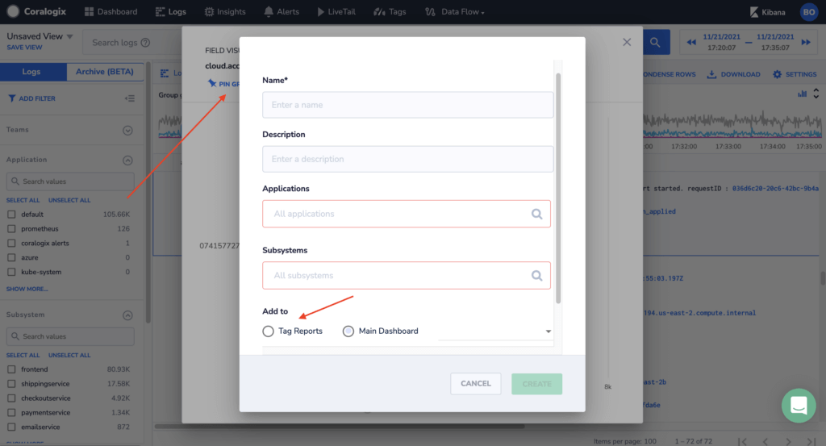Image resolution: width=826 pixels, height=446 pixels.
Task: Click magnifier in Subsystems field
Action: pyautogui.click(x=536, y=275)
